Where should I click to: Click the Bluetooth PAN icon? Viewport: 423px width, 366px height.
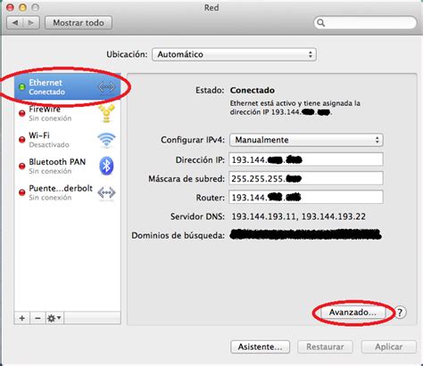[x=106, y=166]
